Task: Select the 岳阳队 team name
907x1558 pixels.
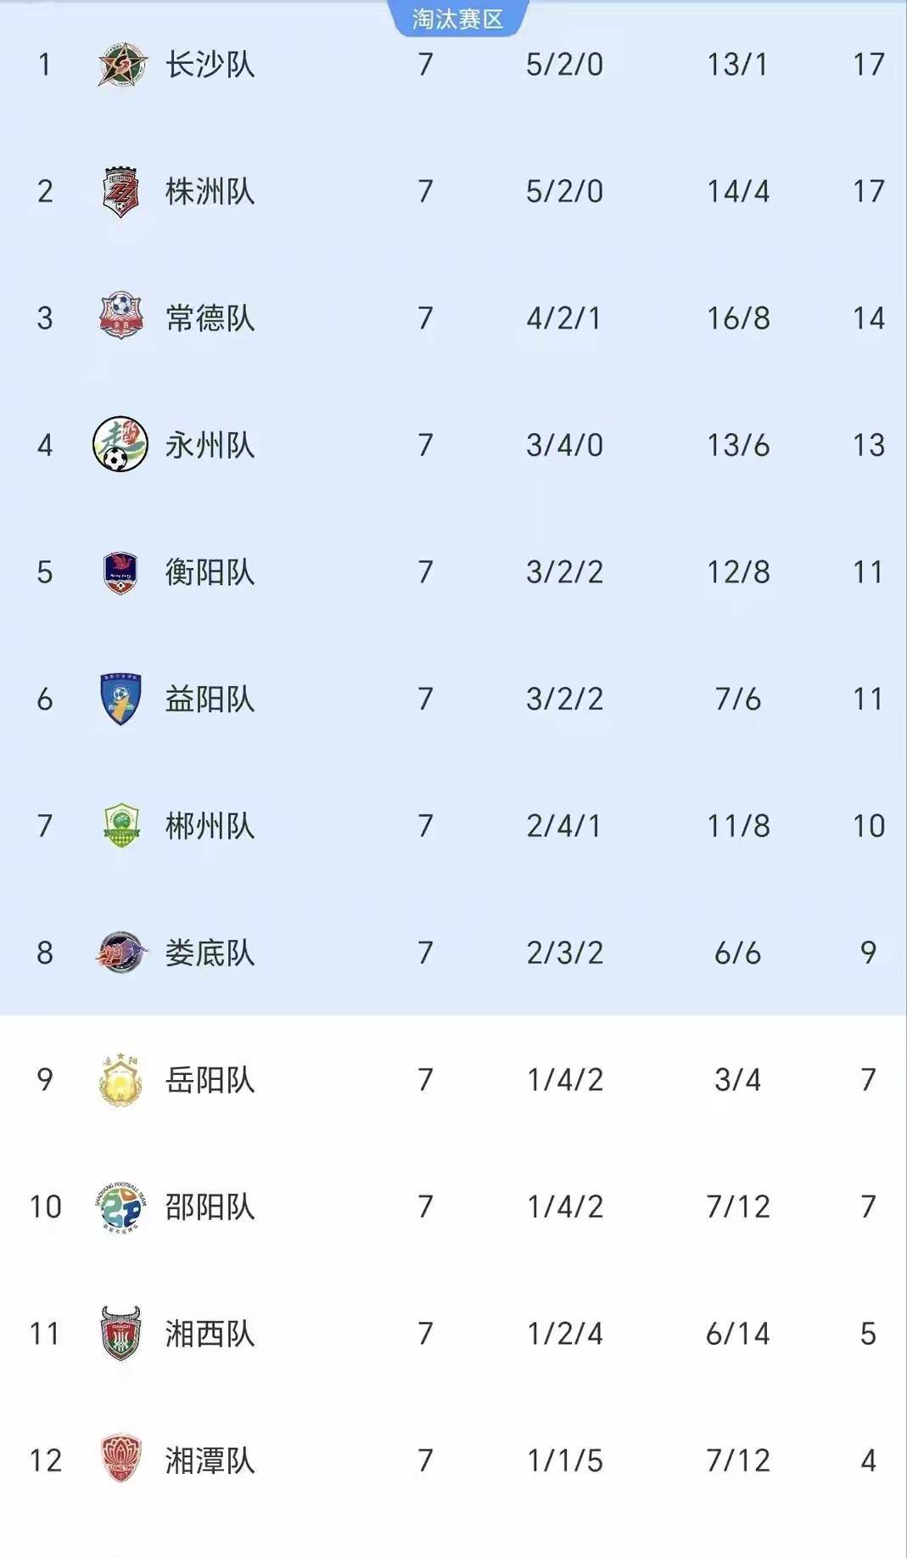Action: [210, 1080]
